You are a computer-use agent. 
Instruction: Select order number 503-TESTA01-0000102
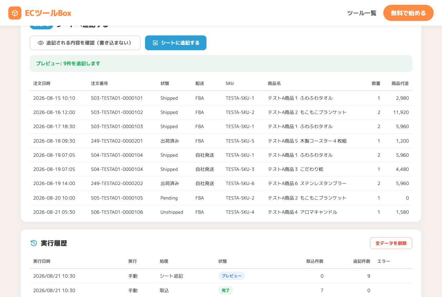coord(117,112)
